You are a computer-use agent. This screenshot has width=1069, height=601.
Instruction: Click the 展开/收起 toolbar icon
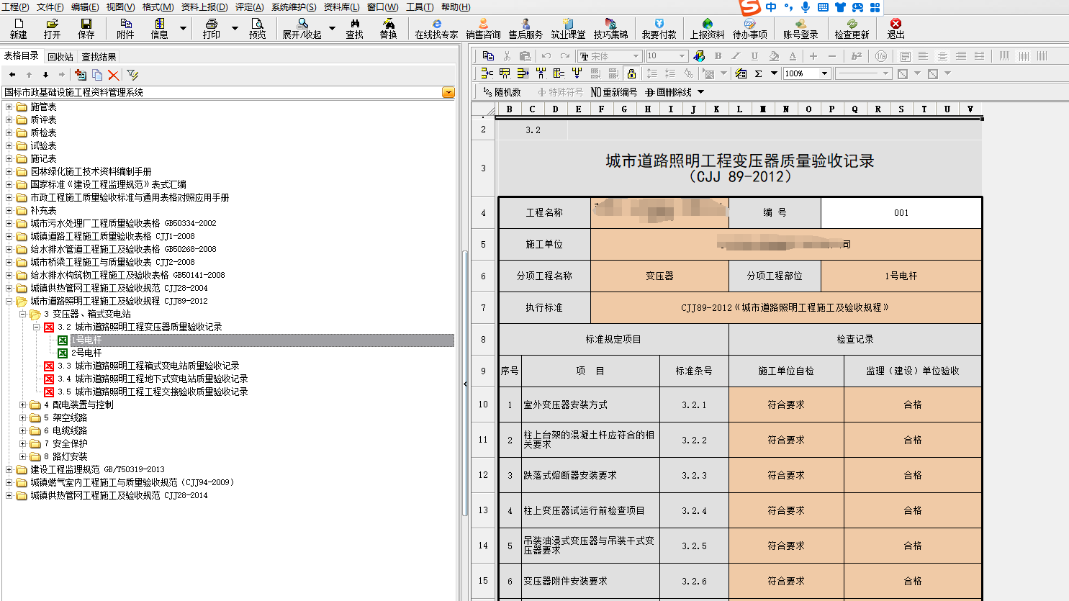coord(302,29)
